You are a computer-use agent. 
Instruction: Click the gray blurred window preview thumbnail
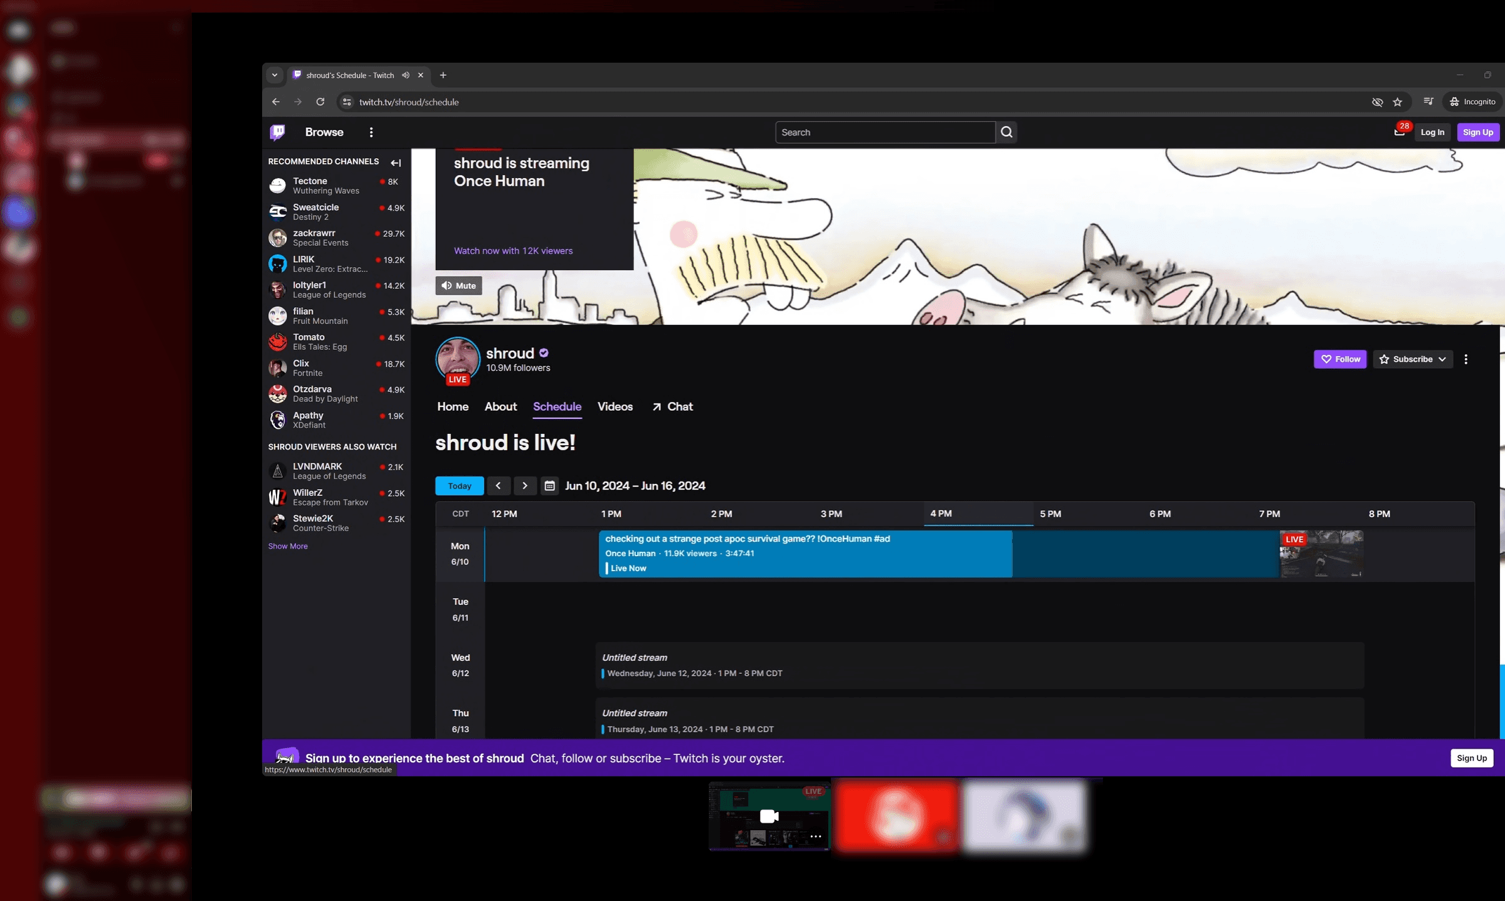click(1025, 816)
